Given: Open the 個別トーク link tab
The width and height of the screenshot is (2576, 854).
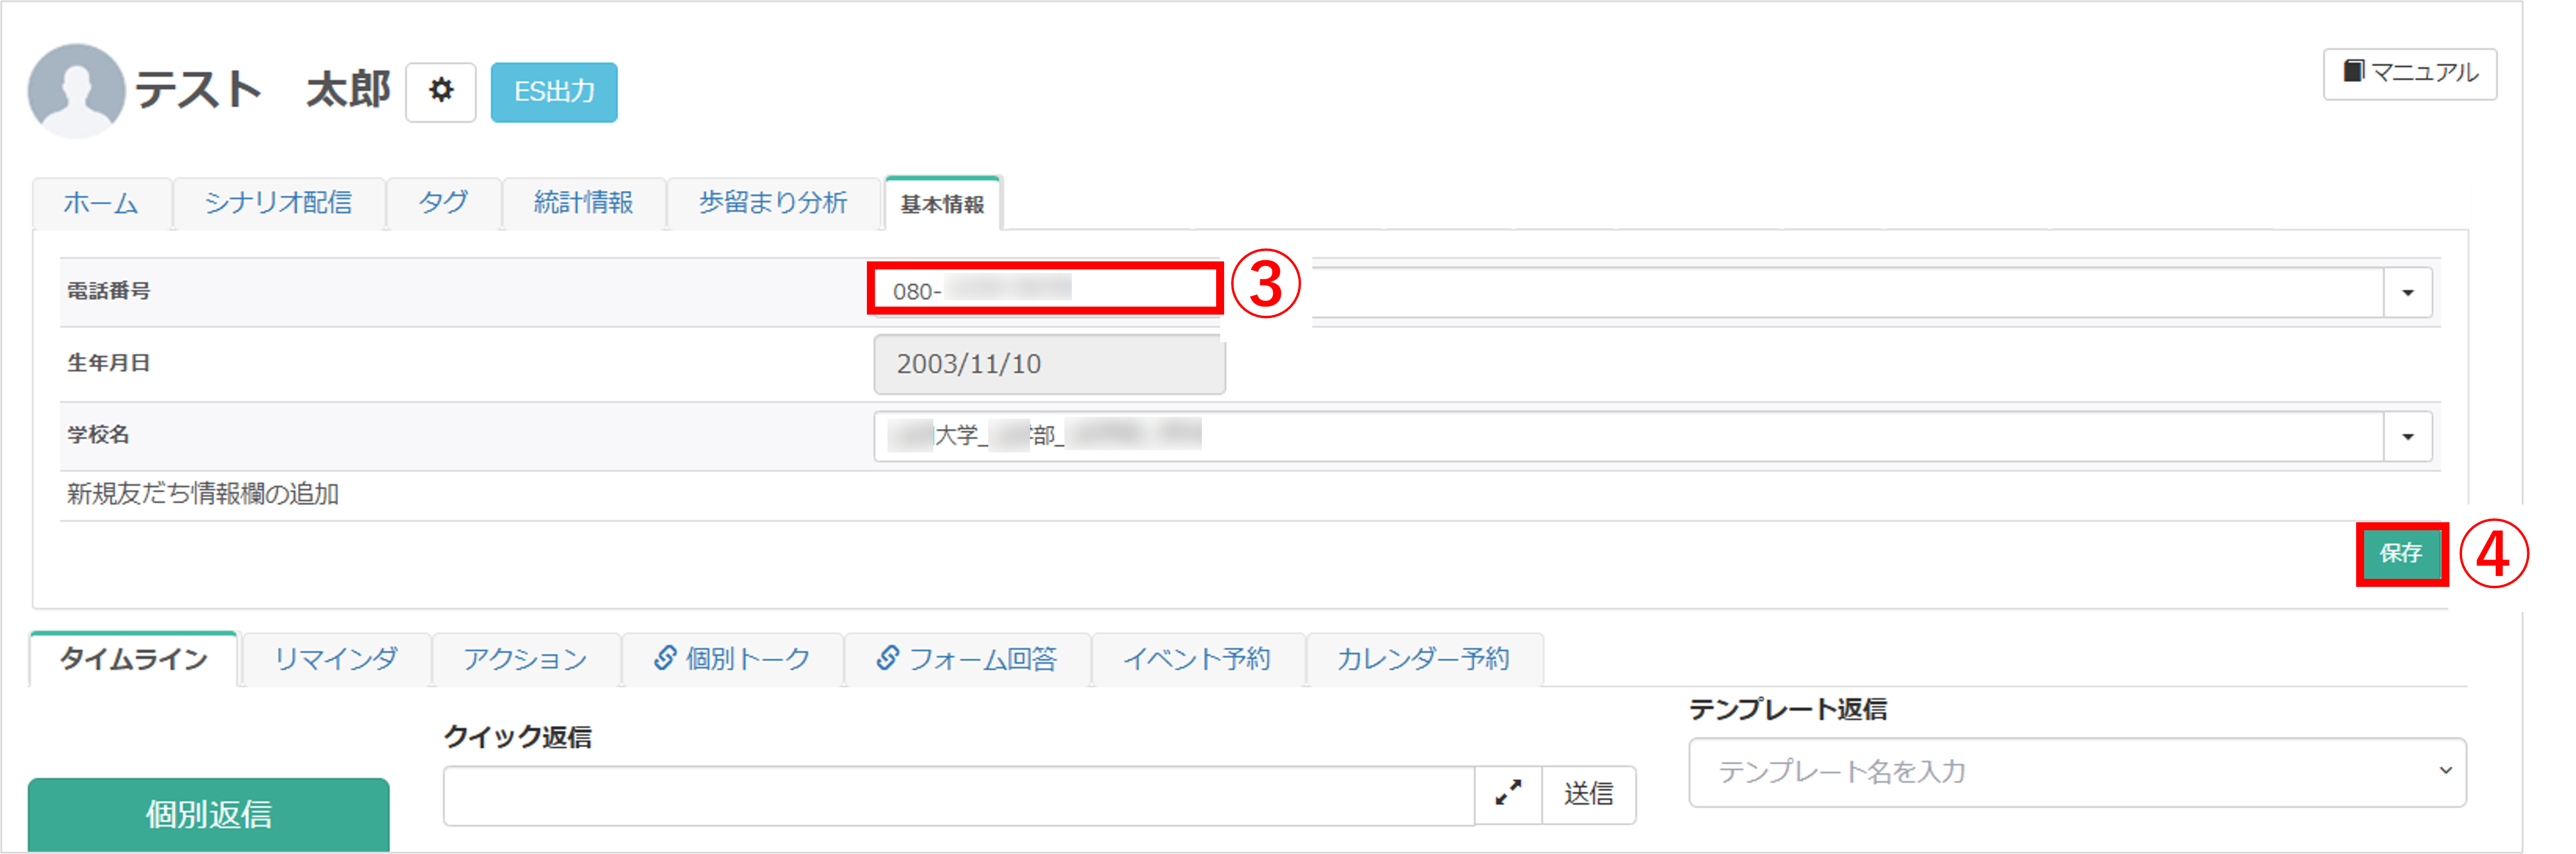Looking at the screenshot, I should 732,659.
